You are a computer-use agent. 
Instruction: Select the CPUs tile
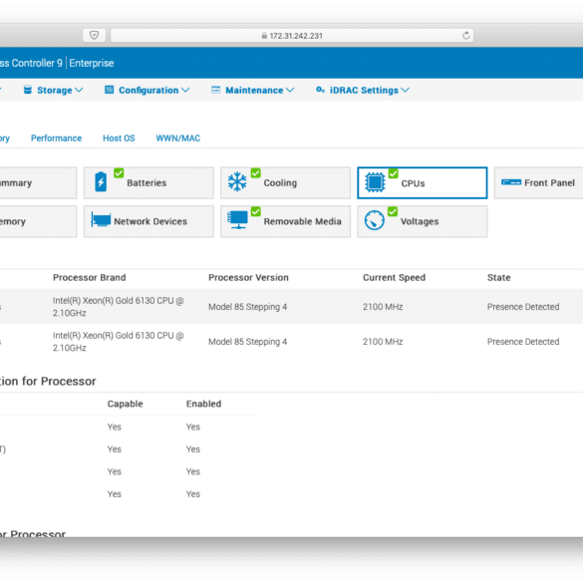click(422, 182)
